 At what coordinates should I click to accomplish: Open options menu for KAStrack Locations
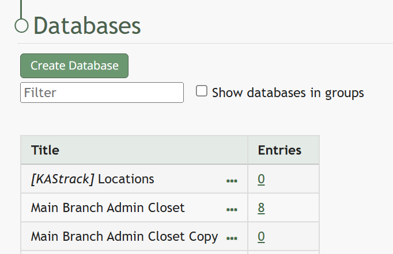point(232,180)
